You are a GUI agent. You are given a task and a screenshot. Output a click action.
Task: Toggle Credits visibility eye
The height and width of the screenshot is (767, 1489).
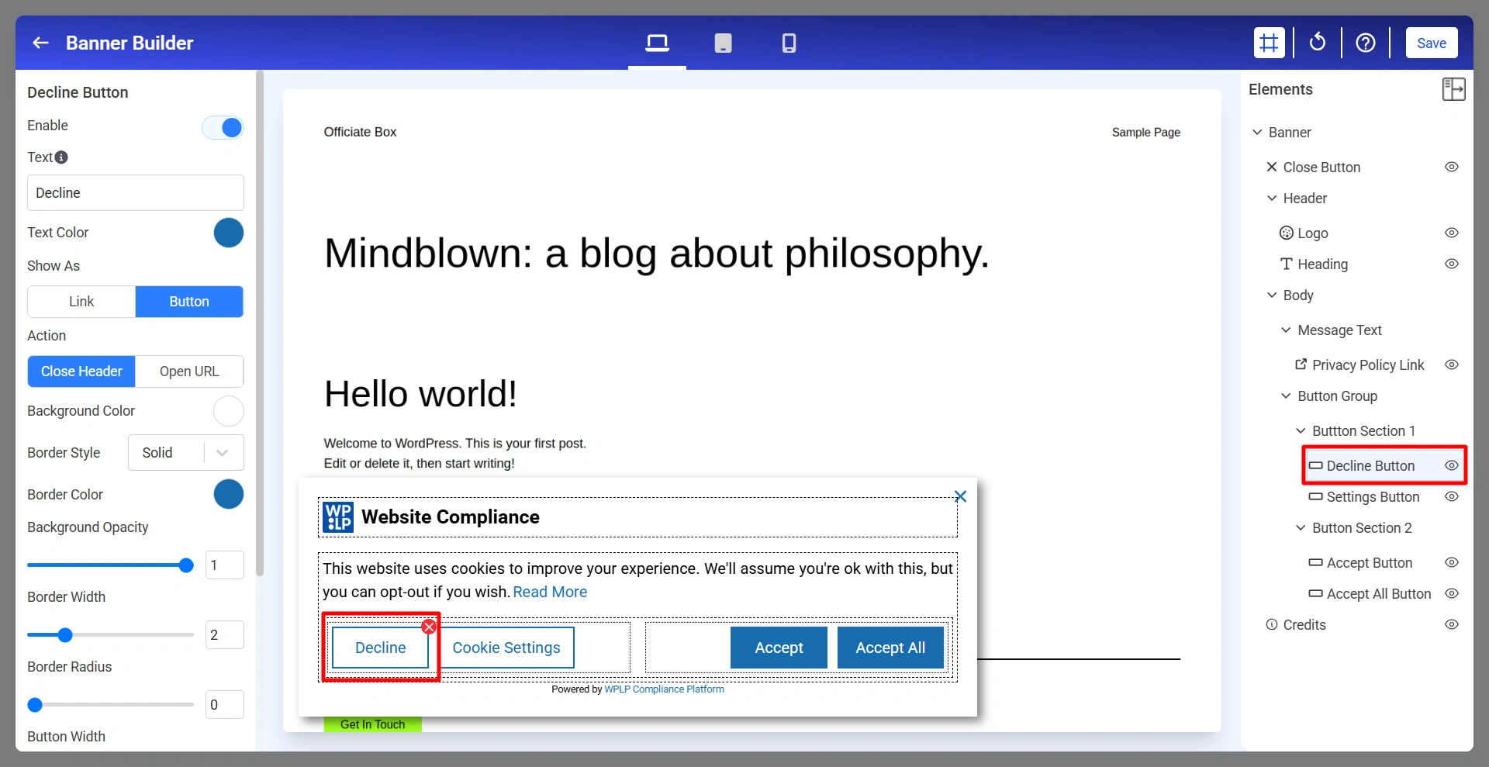[x=1452, y=625]
